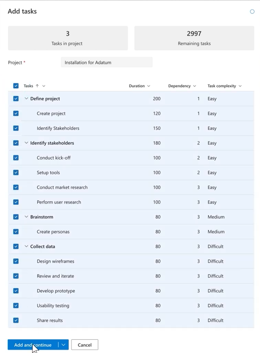Click the Add tasks dialog title
This screenshot has width=260, height=353.
click(22, 11)
